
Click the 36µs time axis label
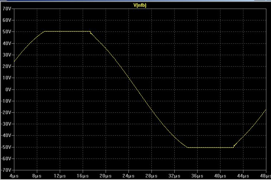click(x=197, y=176)
